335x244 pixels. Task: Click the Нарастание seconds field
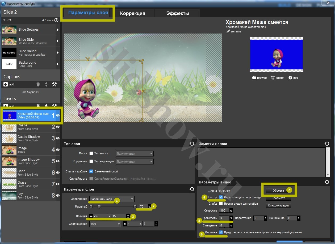pos(258,218)
